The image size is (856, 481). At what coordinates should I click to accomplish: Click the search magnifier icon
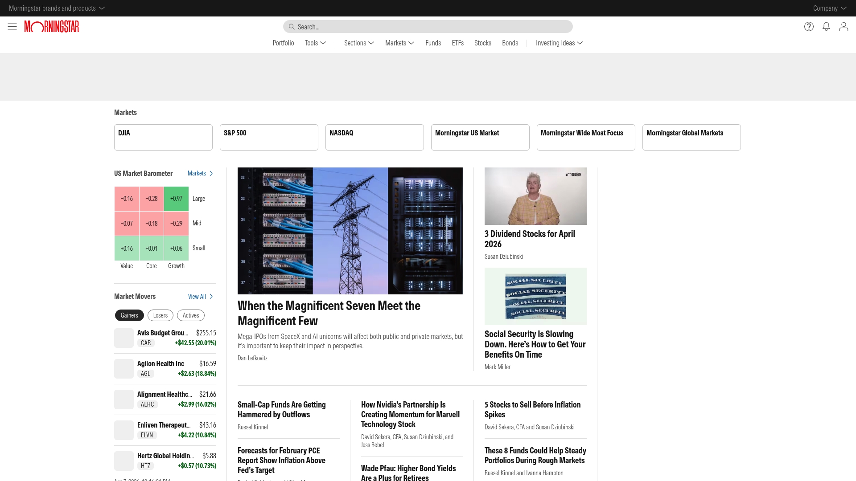tap(291, 27)
